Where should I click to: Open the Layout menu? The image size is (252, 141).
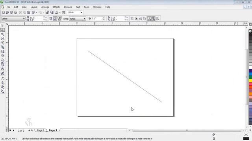click(34, 7)
